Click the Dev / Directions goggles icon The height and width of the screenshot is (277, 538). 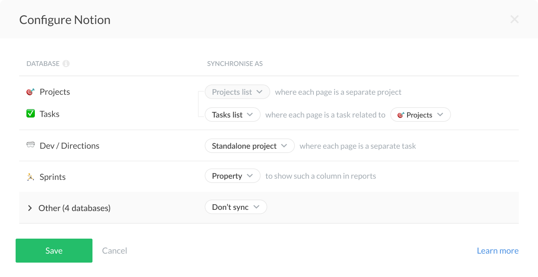[x=30, y=145]
